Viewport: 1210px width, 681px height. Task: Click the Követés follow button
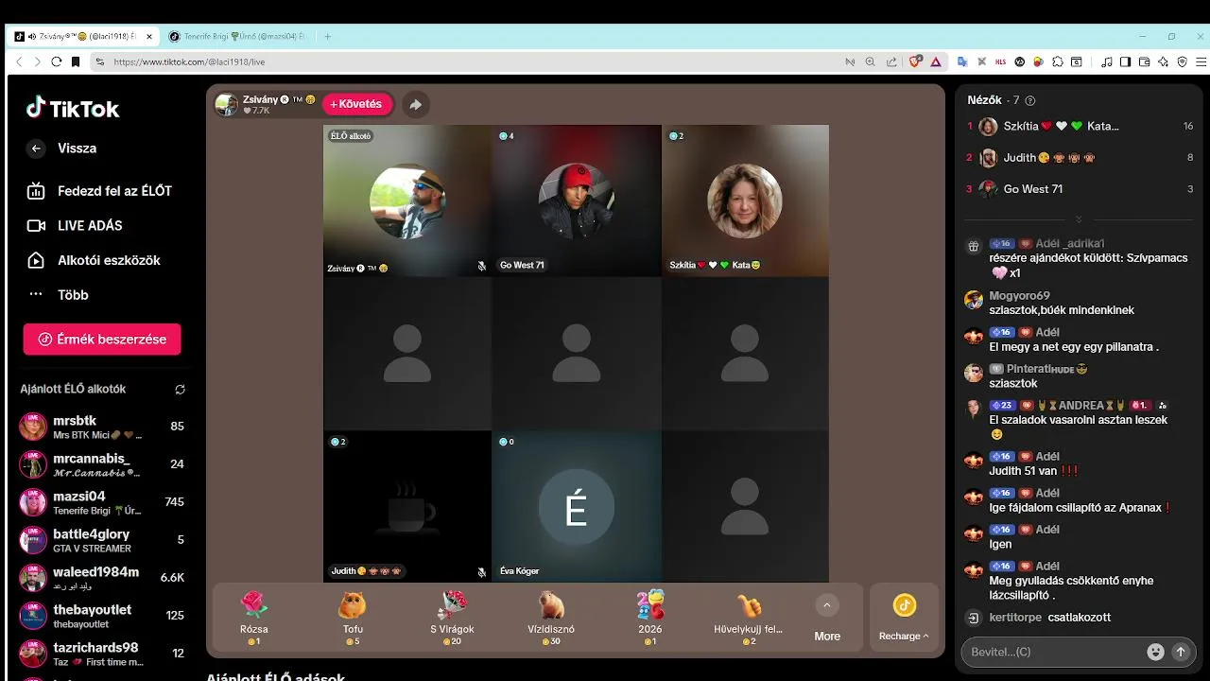[x=357, y=104]
